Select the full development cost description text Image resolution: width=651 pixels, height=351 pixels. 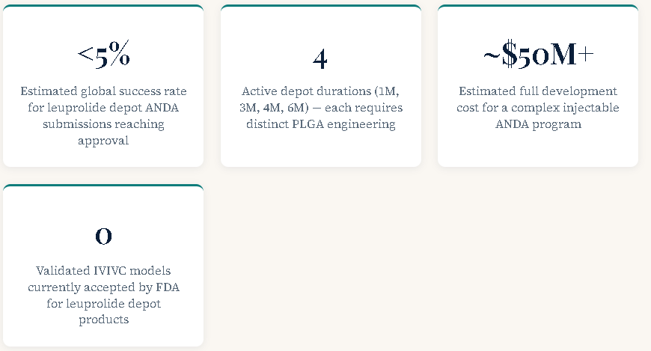click(x=538, y=107)
